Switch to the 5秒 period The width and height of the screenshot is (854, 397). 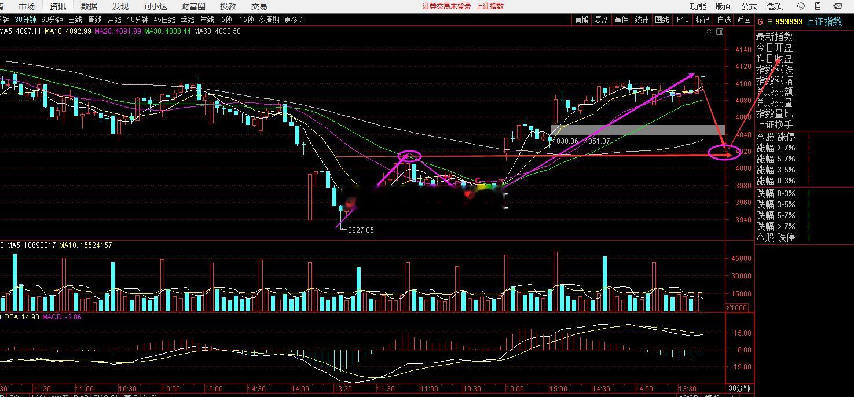(226, 20)
